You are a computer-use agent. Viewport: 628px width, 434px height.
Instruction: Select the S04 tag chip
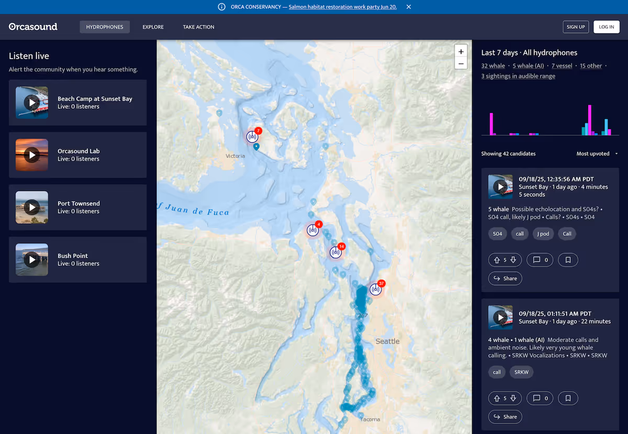(497, 234)
